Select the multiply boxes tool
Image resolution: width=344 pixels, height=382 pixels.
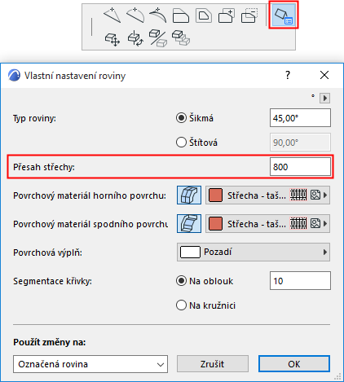(x=181, y=37)
